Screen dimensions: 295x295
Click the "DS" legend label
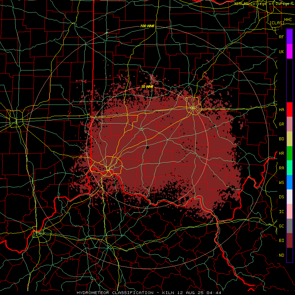click(x=281, y=197)
